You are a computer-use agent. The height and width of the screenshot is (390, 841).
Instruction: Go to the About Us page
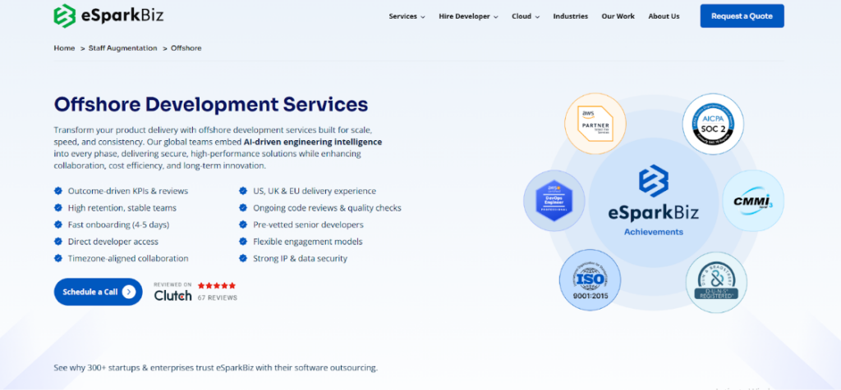(664, 16)
